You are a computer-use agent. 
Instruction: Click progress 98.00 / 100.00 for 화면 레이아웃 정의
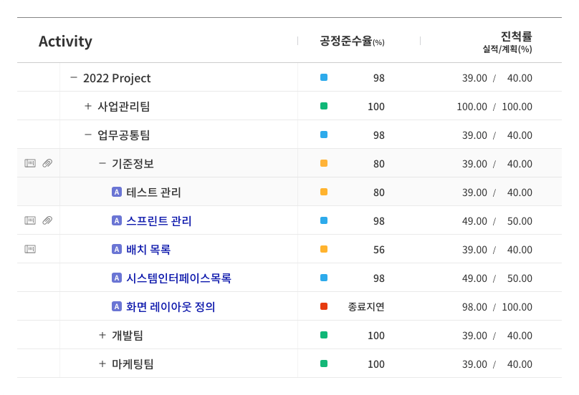tap(497, 307)
